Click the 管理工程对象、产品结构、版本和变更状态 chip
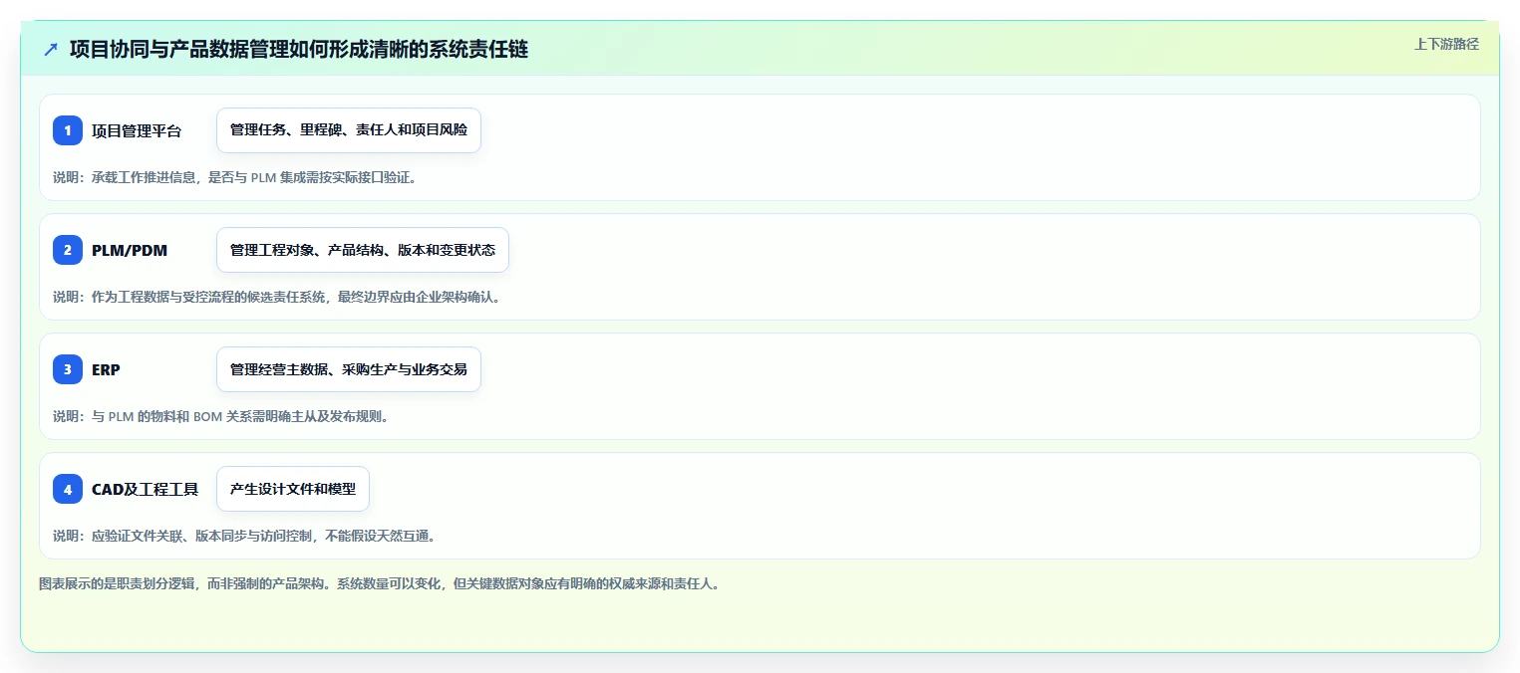The image size is (1520, 673). (x=363, y=250)
